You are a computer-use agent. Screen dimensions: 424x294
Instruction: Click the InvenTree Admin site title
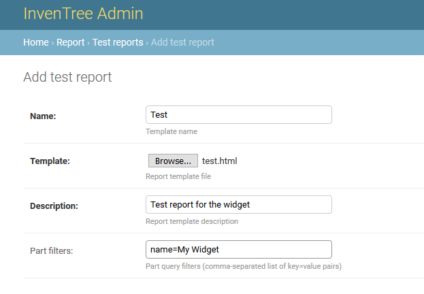(83, 14)
